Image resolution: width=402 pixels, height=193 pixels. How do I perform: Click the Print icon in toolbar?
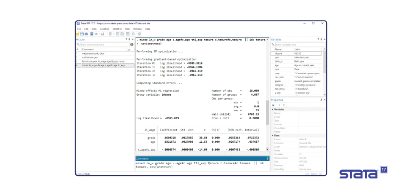coord(86,34)
